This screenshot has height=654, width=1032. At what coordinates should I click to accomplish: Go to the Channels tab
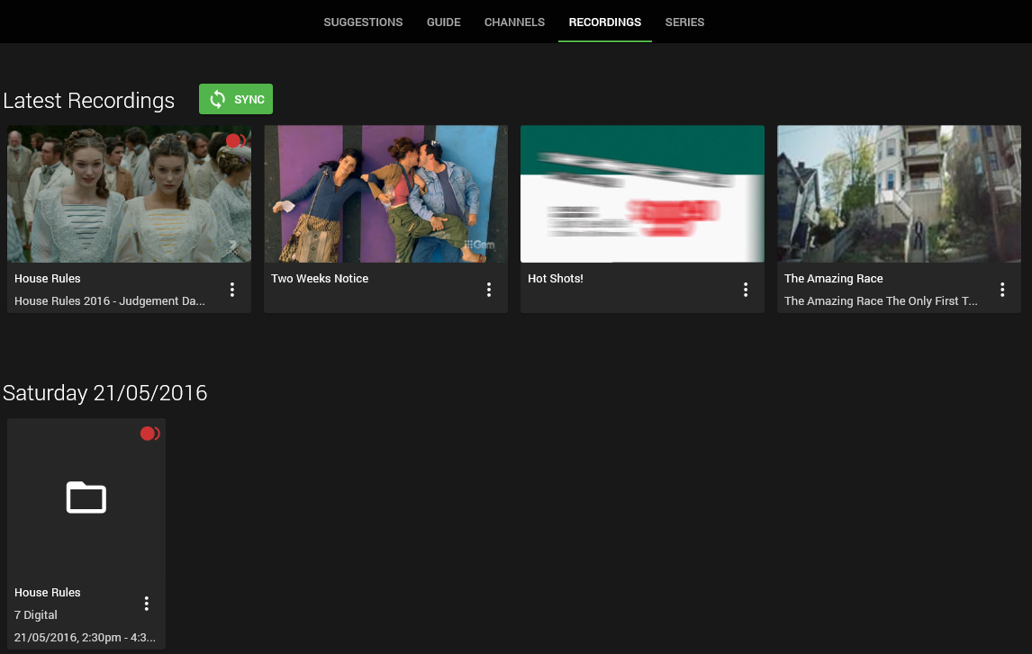tap(514, 22)
